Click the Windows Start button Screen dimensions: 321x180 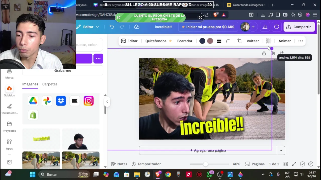pos(33,174)
